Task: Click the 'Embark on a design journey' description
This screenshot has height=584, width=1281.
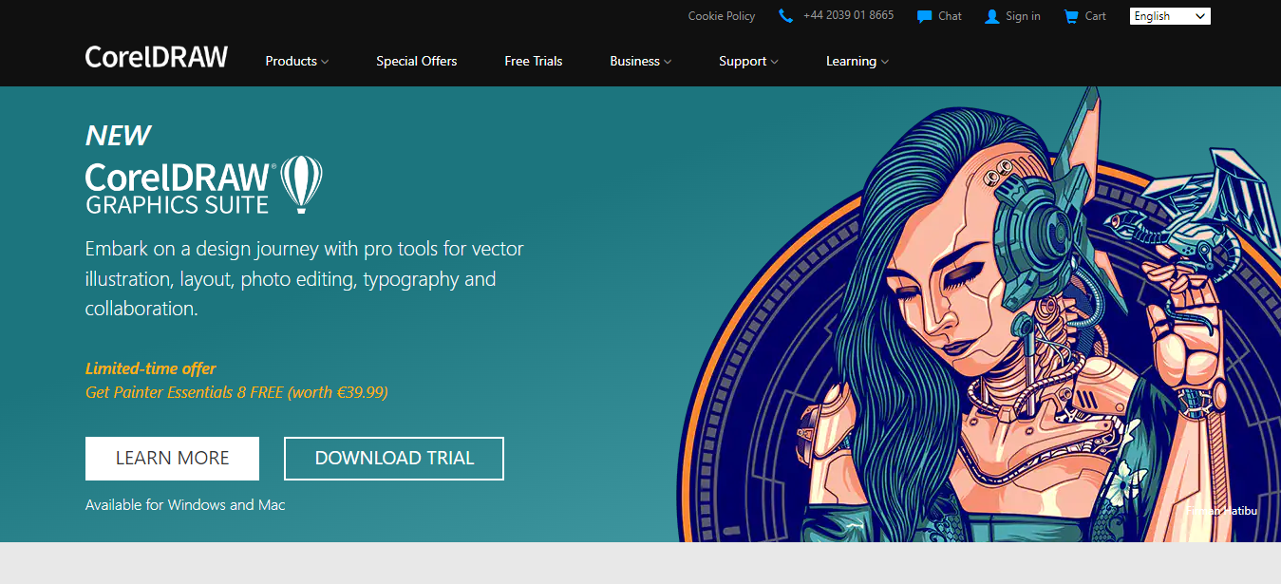Action: (x=304, y=279)
